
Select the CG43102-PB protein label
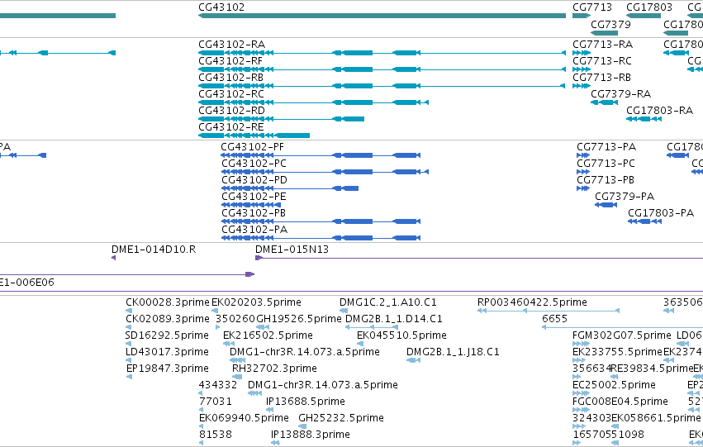point(254,213)
